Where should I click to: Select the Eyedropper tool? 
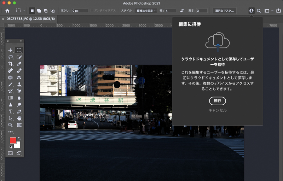click(19, 64)
